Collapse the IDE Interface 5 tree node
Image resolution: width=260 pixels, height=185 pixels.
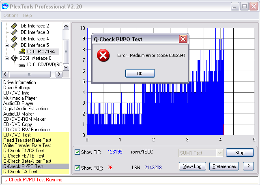click(x=6, y=45)
